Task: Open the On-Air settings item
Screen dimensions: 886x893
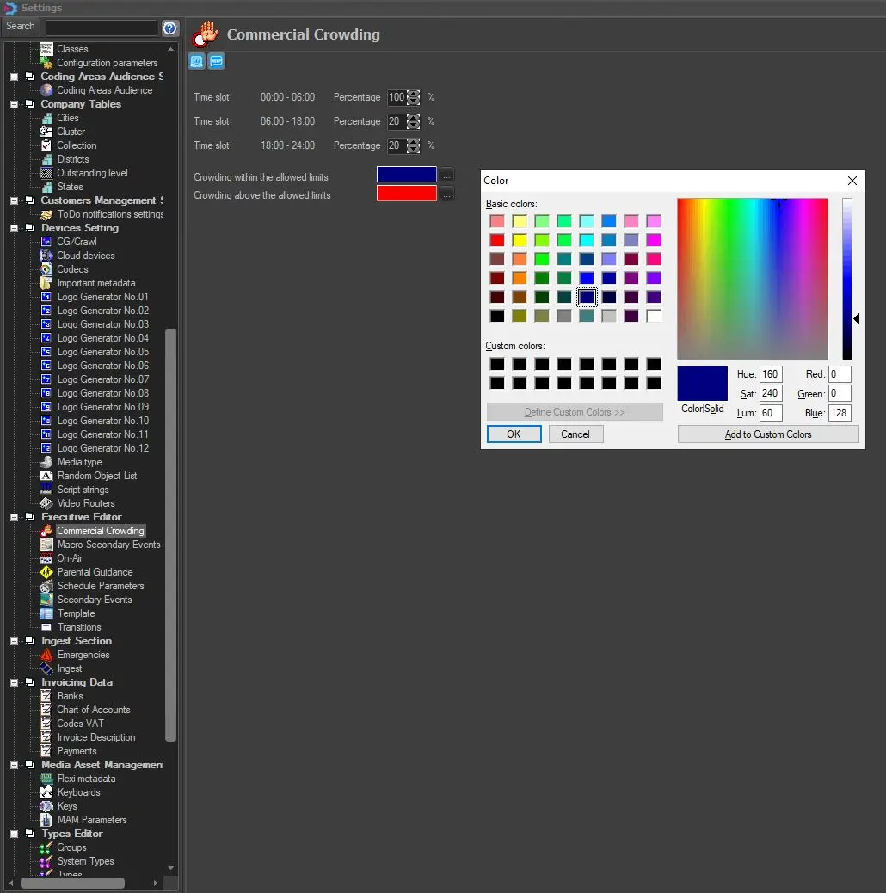Action: coord(70,558)
